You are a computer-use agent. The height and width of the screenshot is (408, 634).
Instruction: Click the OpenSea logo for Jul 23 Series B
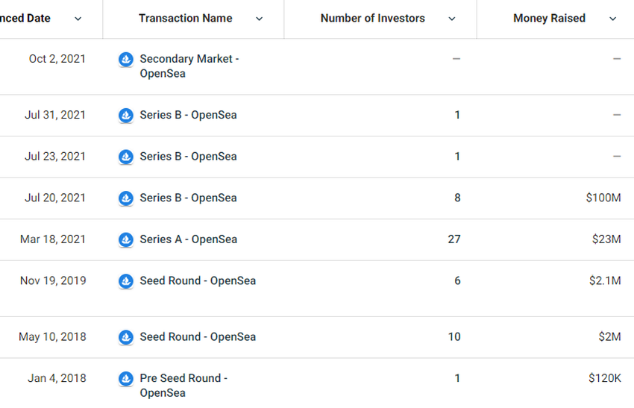(x=126, y=157)
